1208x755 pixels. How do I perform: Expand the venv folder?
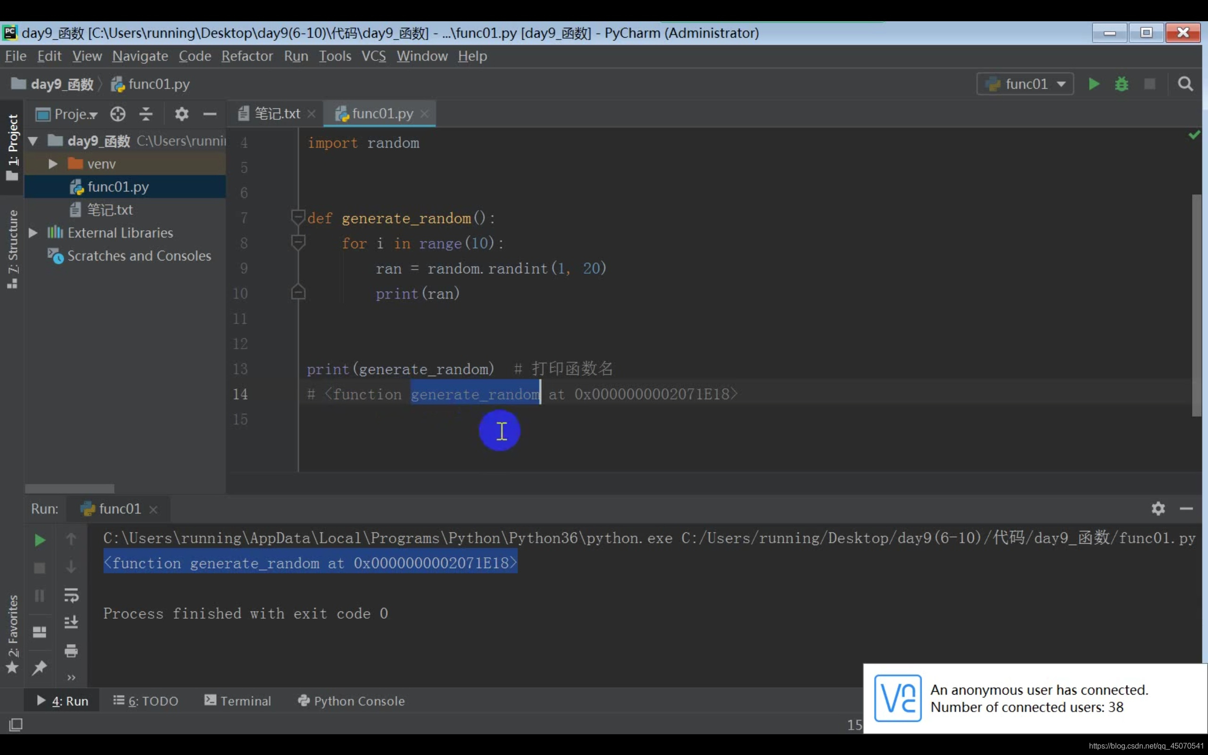52,164
